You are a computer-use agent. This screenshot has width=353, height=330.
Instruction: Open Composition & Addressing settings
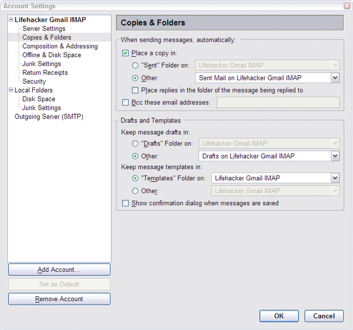click(x=60, y=46)
